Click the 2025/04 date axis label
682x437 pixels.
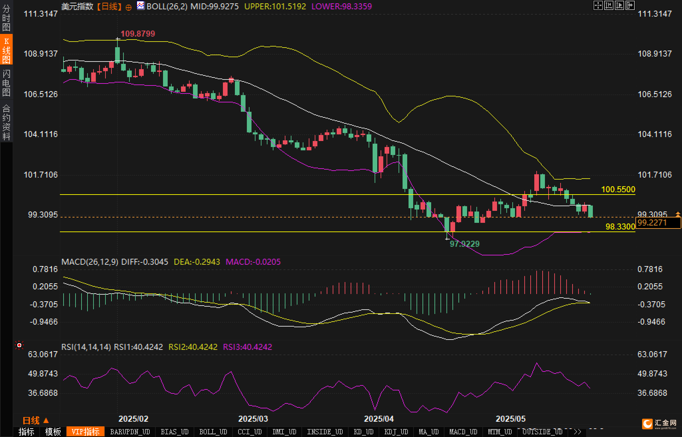pyautogui.click(x=379, y=419)
